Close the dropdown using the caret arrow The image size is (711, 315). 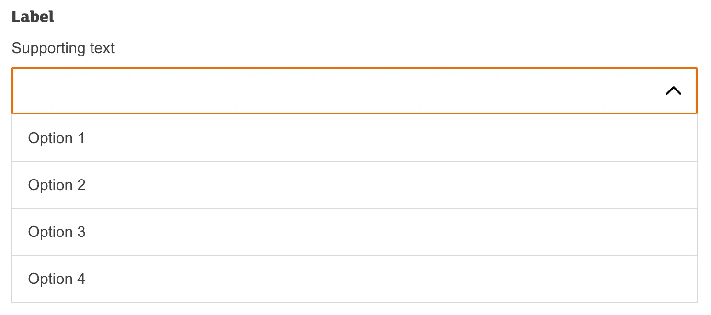tap(673, 91)
